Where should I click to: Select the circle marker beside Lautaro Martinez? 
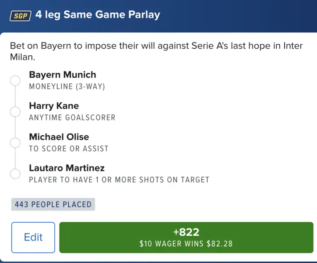pos(15,174)
